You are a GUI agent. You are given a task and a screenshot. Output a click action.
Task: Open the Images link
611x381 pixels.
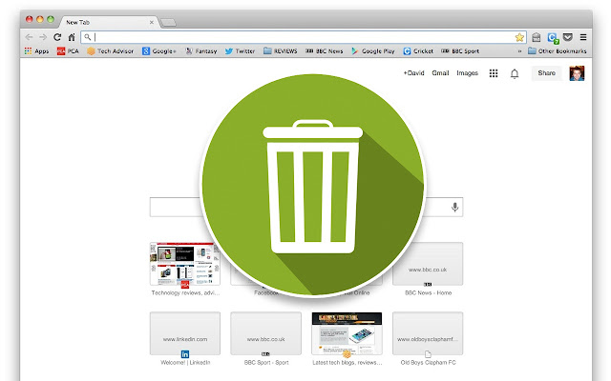point(467,73)
